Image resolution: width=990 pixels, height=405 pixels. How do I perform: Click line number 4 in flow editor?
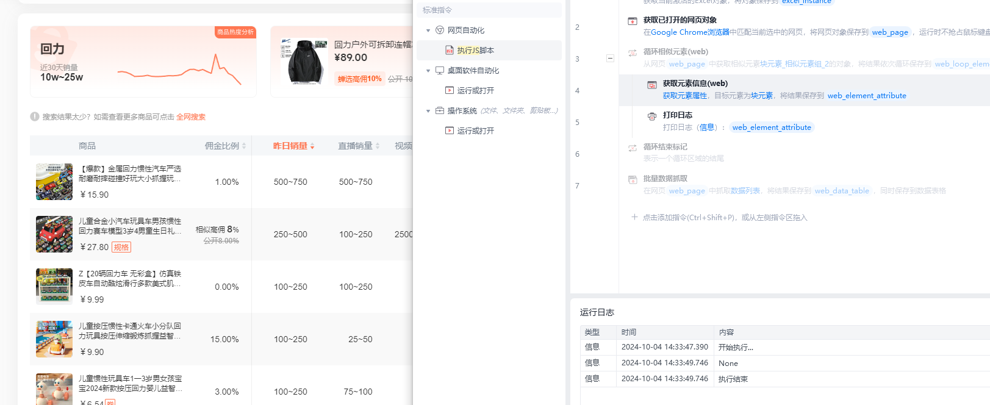[577, 91]
